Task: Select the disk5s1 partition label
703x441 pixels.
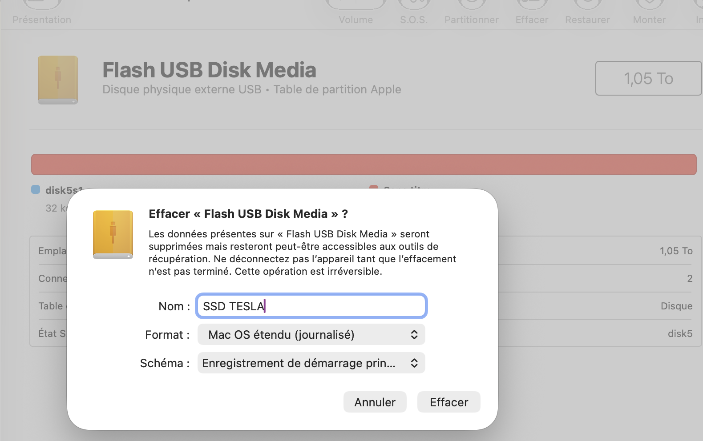Action: point(62,190)
